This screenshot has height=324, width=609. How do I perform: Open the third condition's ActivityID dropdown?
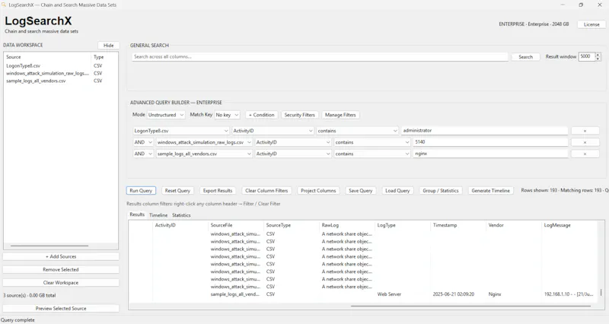pyautogui.click(x=293, y=154)
